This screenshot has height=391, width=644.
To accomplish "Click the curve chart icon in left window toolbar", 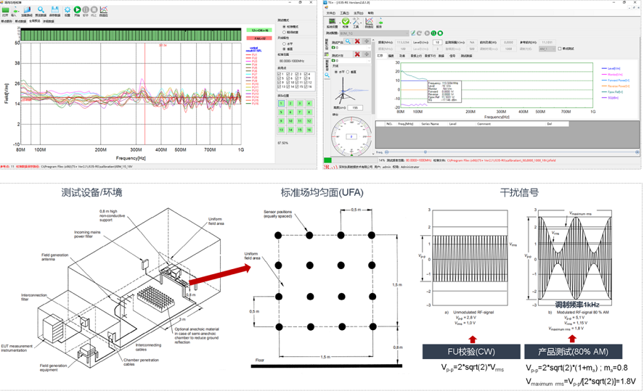I will [104, 9].
